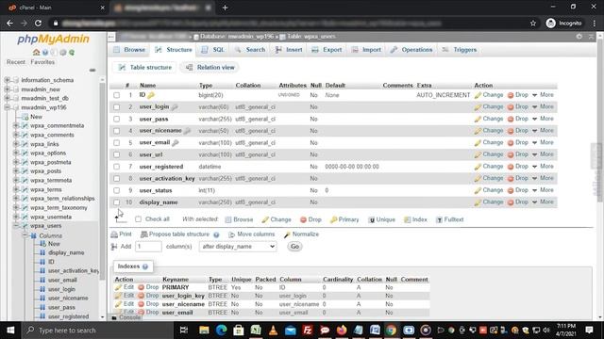Viewport: 604px width, 339px height.
Task: Click Chrome icon in taskbar
Action: 391,331
